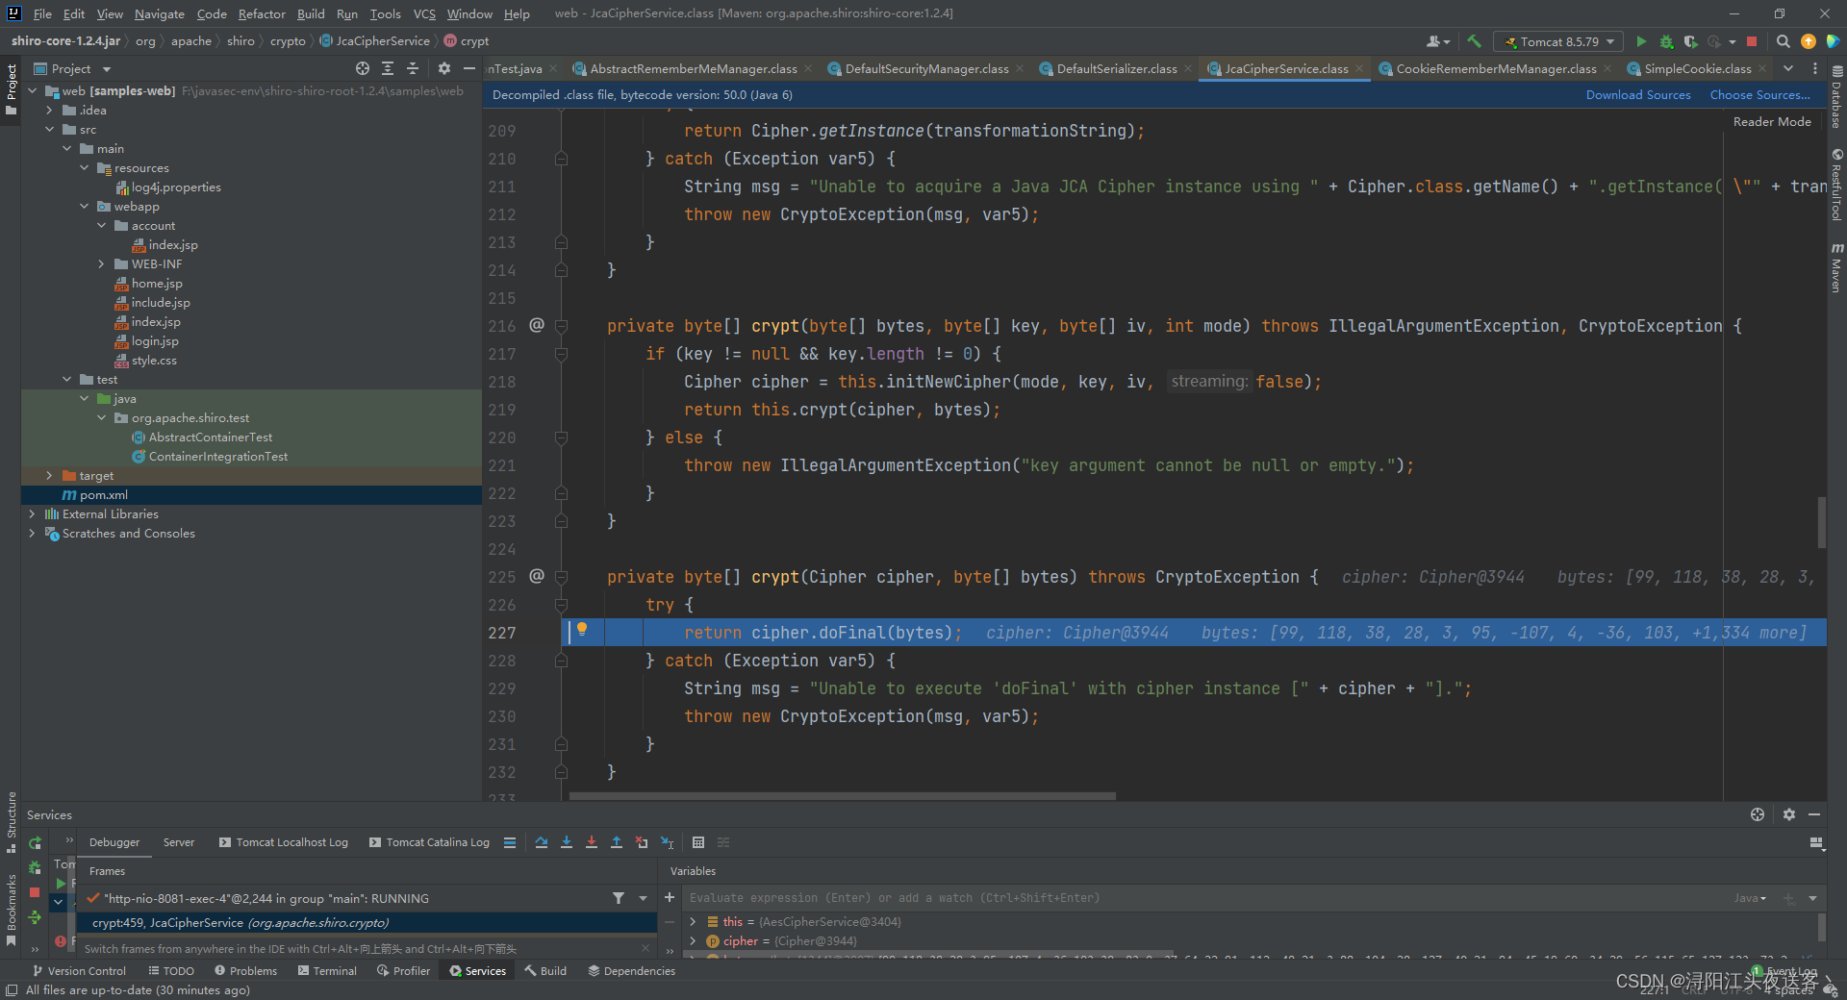Image resolution: width=1847 pixels, height=1000 pixels.
Task: Click Step Out debugger icon
Action: point(617,842)
